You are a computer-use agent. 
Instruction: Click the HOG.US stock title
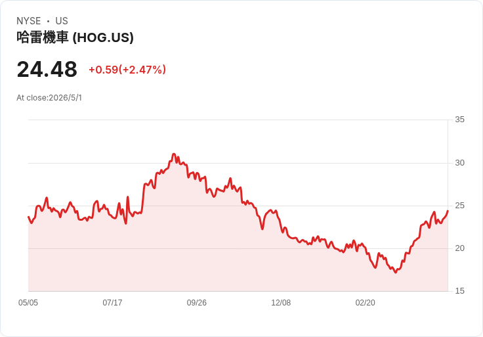pos(75,37)
